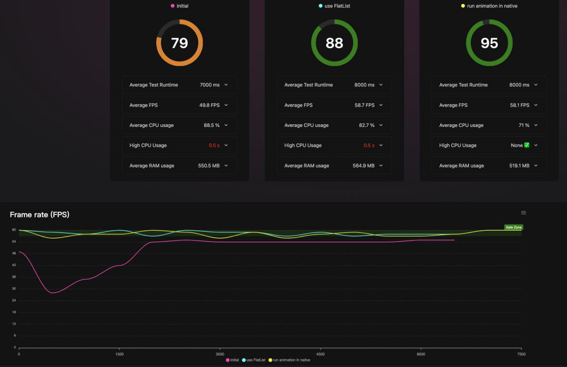
Task: Click the pink dot beside initial header
Action: [173, 6]
